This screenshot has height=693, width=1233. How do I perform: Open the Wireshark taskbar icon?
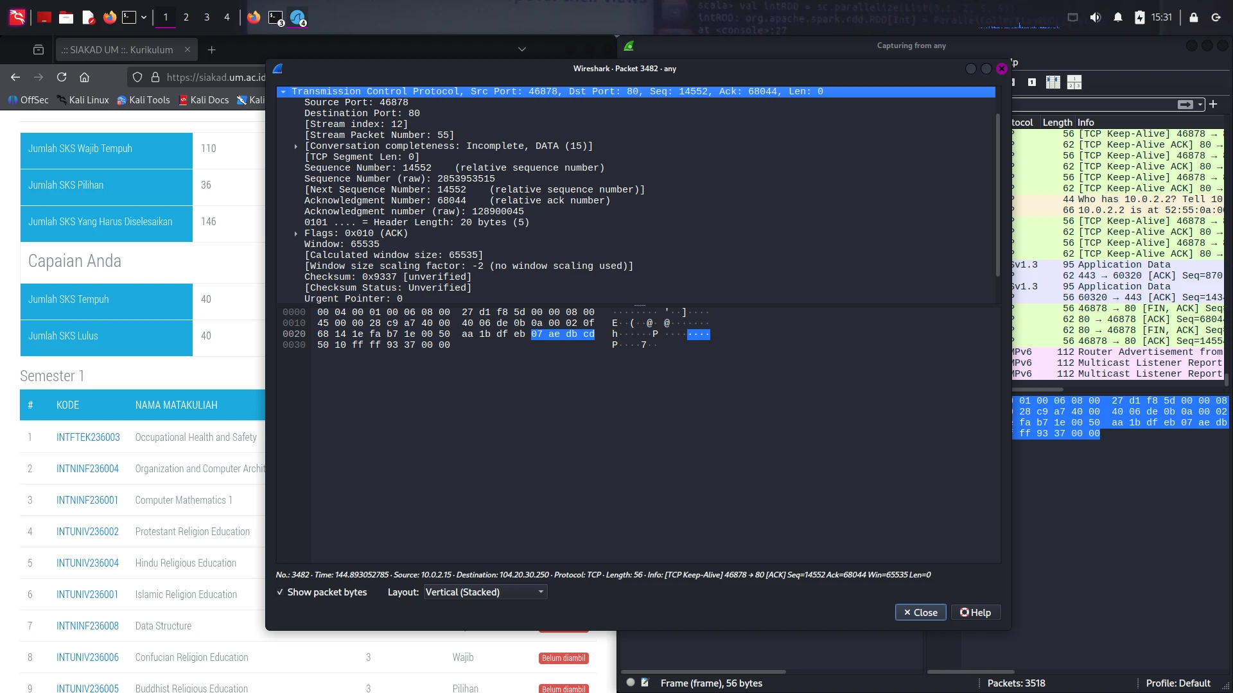pyautogui.click(x=297, y=17)
